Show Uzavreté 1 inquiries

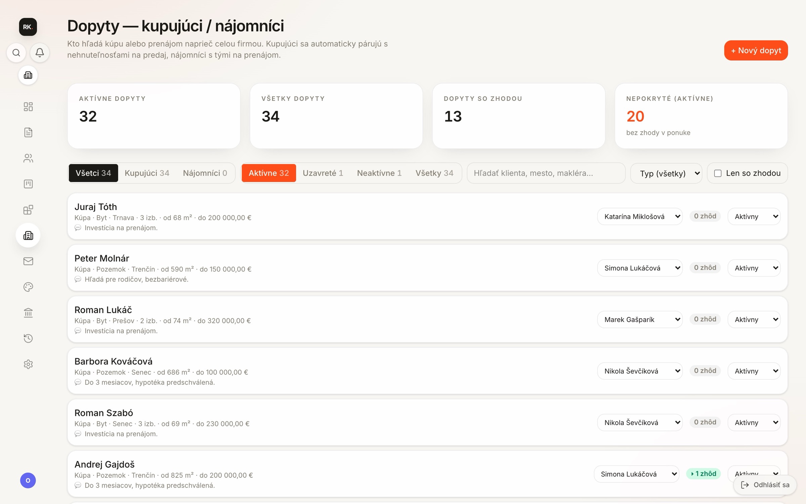click(323, 173)
